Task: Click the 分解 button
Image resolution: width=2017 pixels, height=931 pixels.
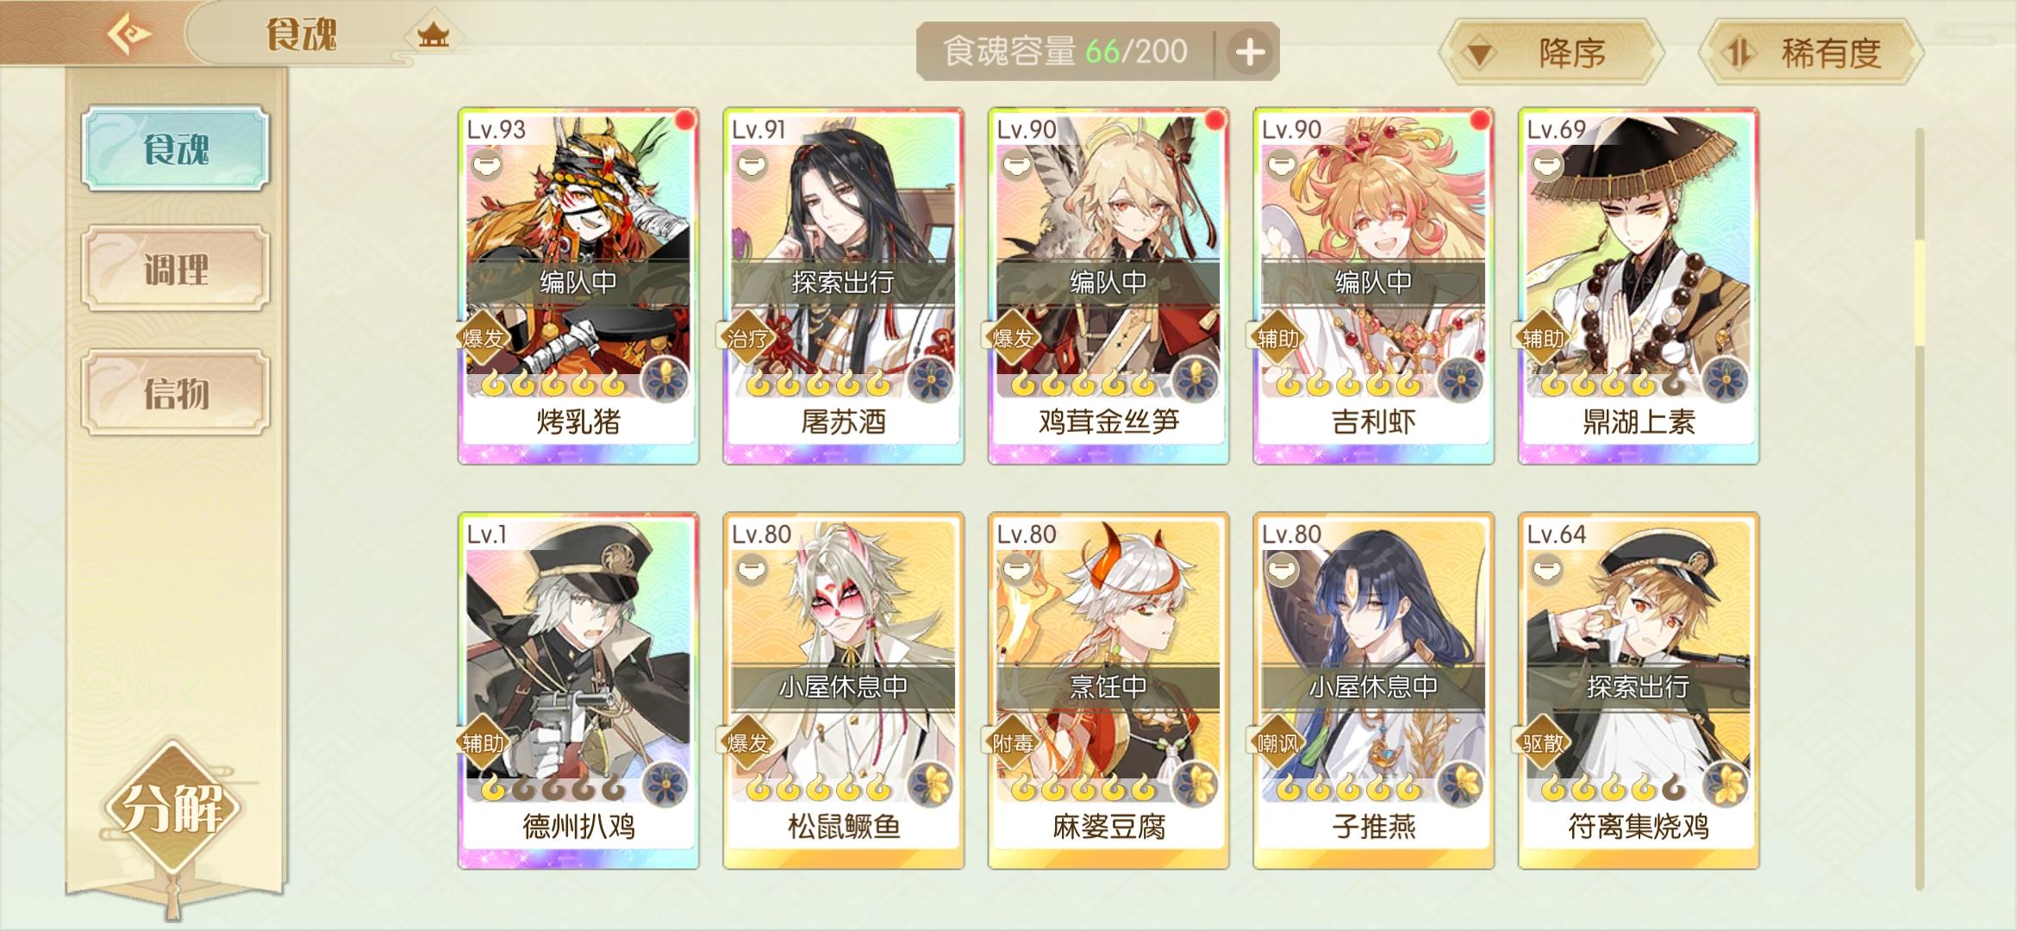Action: coord(172,808)
